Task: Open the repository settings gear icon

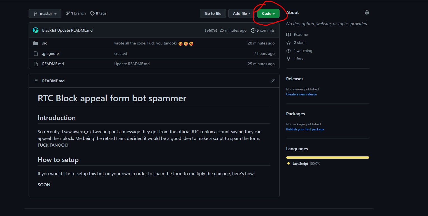Action: 367,12
